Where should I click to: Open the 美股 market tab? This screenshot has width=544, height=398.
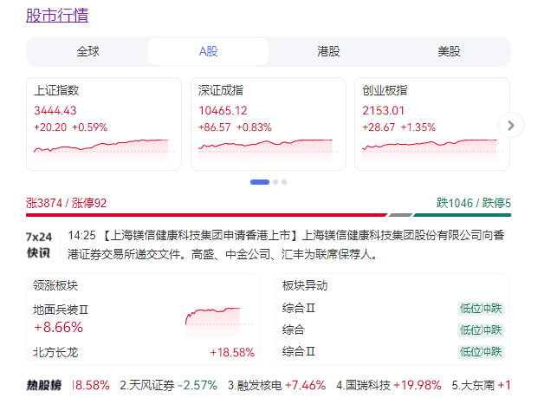[x=449, y=51]
